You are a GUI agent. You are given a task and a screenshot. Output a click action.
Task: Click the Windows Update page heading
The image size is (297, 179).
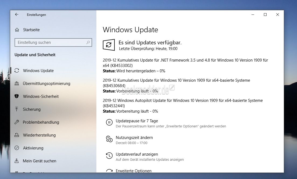130,30
